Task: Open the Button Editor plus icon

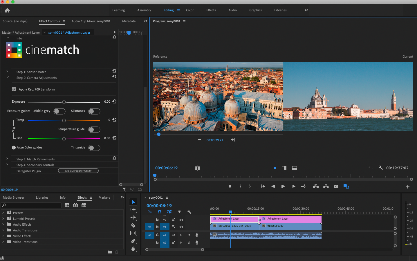Action: (408, 187)
